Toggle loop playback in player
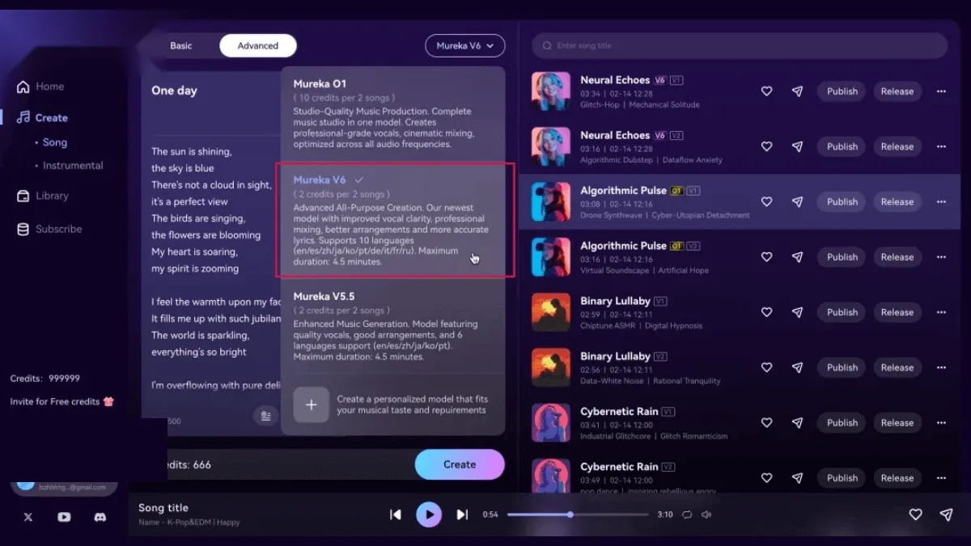The image size is (971, 546). [x=687, y=514]
